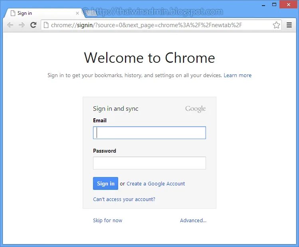Image resolution: width=299 pixels, height=247 pixels.
Task: Maximize the Chrome window
Action: [x=274, y=4]
